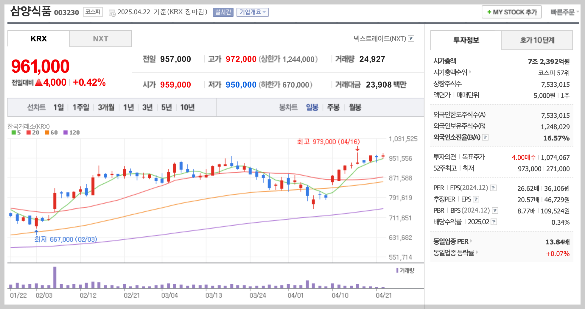
Task: Show the 3개월 line chart
Action: tap(106, 107)
